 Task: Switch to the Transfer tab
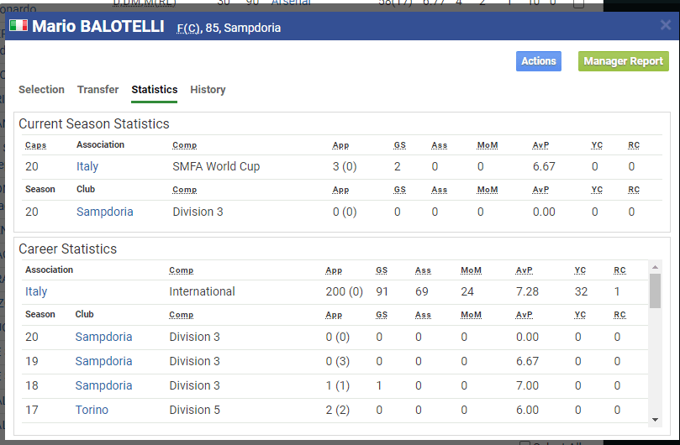click(98, 90)
